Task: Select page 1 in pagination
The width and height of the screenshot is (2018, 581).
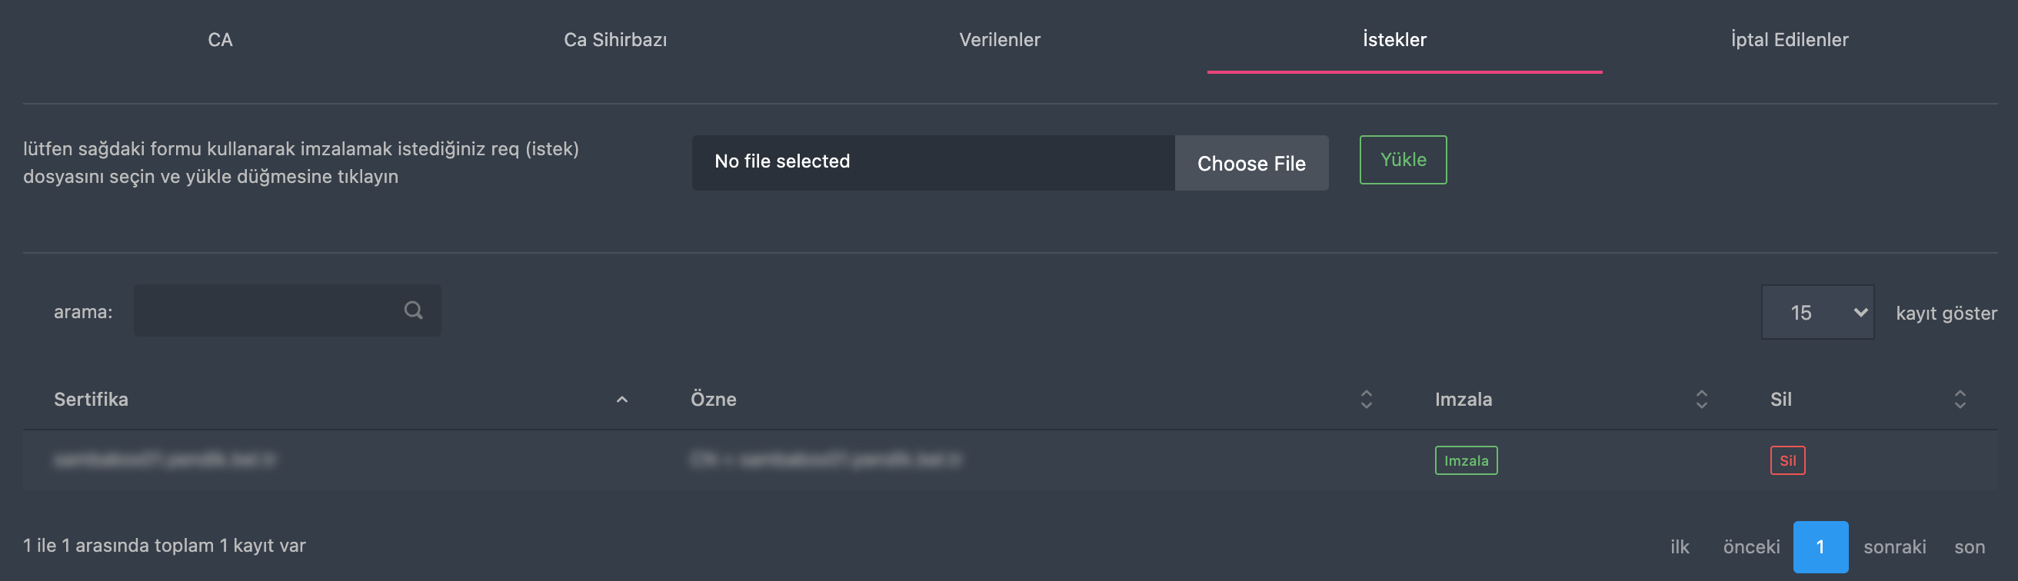Action: coord(1820,546)
